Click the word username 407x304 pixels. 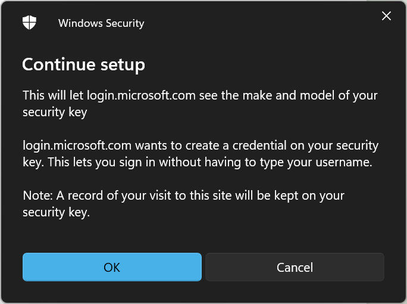point(344,162)
